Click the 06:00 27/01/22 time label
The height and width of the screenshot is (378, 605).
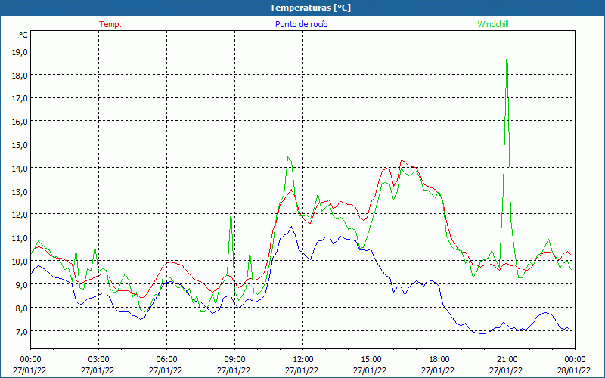click(x=166, y=365)
